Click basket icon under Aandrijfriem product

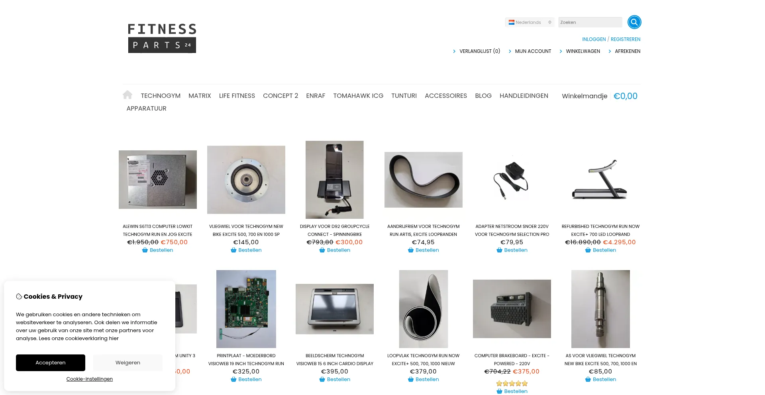(x=411, y=250)
